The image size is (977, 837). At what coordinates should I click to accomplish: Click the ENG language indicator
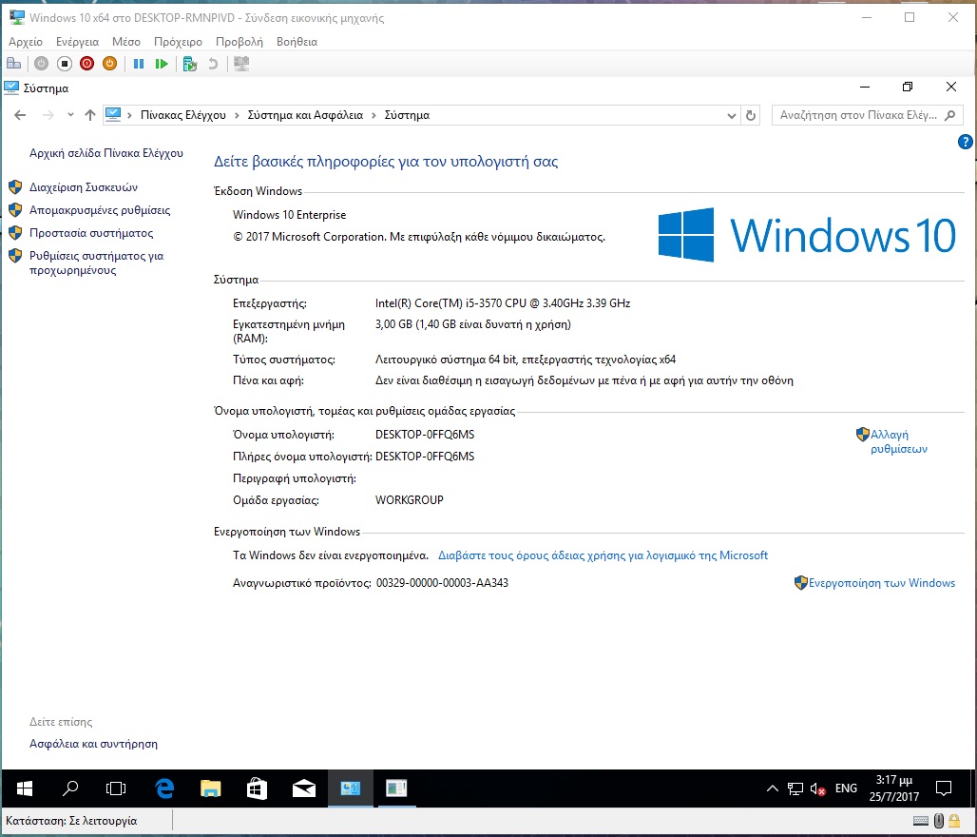(846, 789)
